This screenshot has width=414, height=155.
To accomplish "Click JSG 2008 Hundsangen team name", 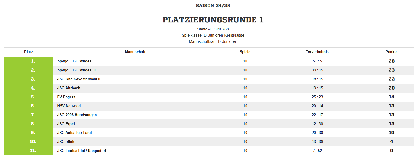I will pyautogui.click(x=77, y=115).
